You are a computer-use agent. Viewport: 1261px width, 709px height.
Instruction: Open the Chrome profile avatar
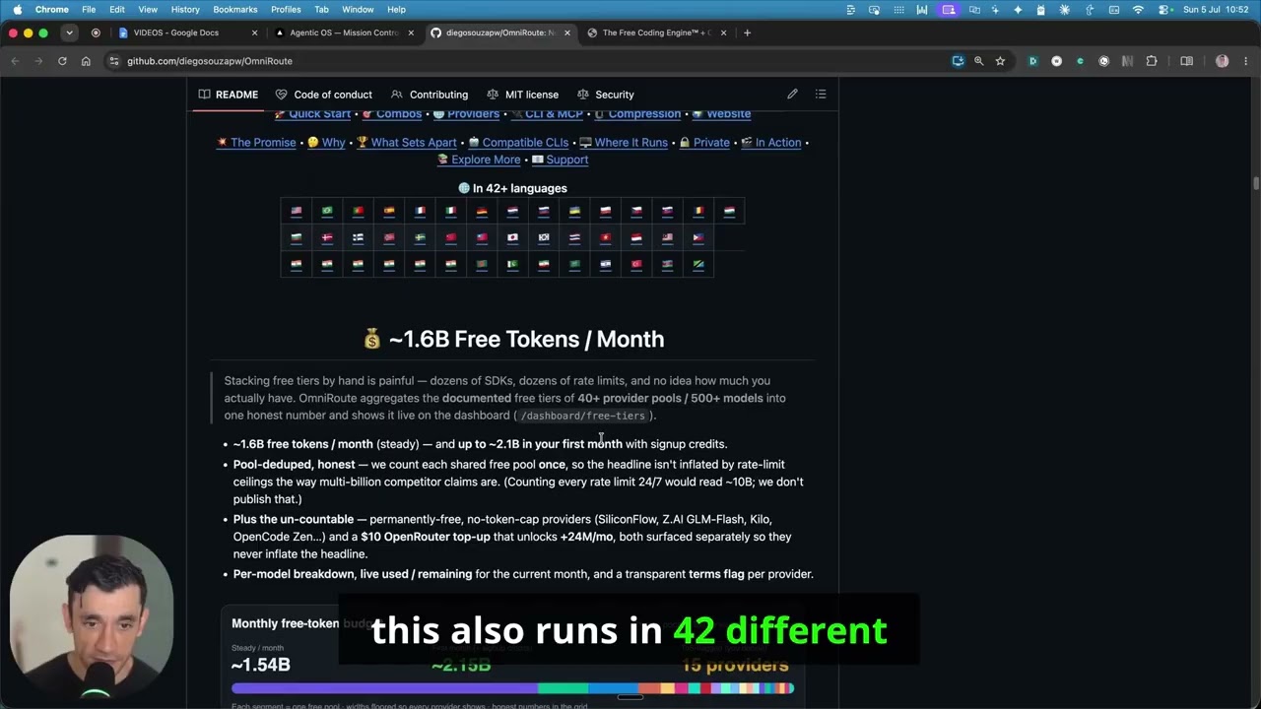pyautogui.click(x=1222, y=61)
